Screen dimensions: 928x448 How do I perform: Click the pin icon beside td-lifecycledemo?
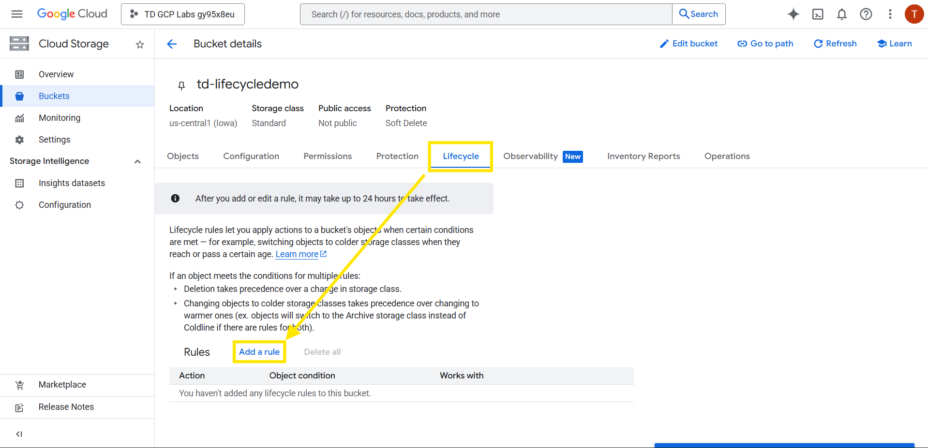coord(181,86)
